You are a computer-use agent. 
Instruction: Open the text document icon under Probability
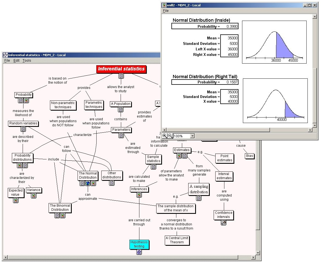click(21, 100)
